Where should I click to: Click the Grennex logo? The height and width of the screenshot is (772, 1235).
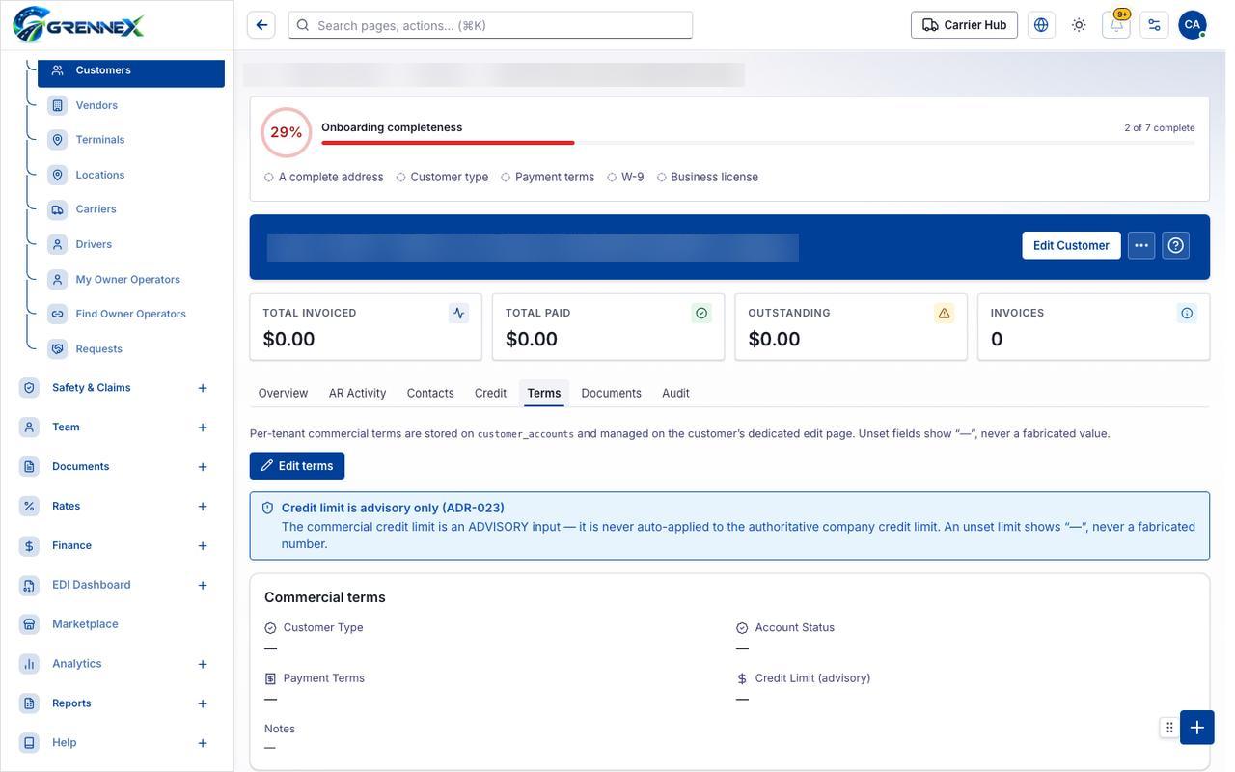coord(79,25)
